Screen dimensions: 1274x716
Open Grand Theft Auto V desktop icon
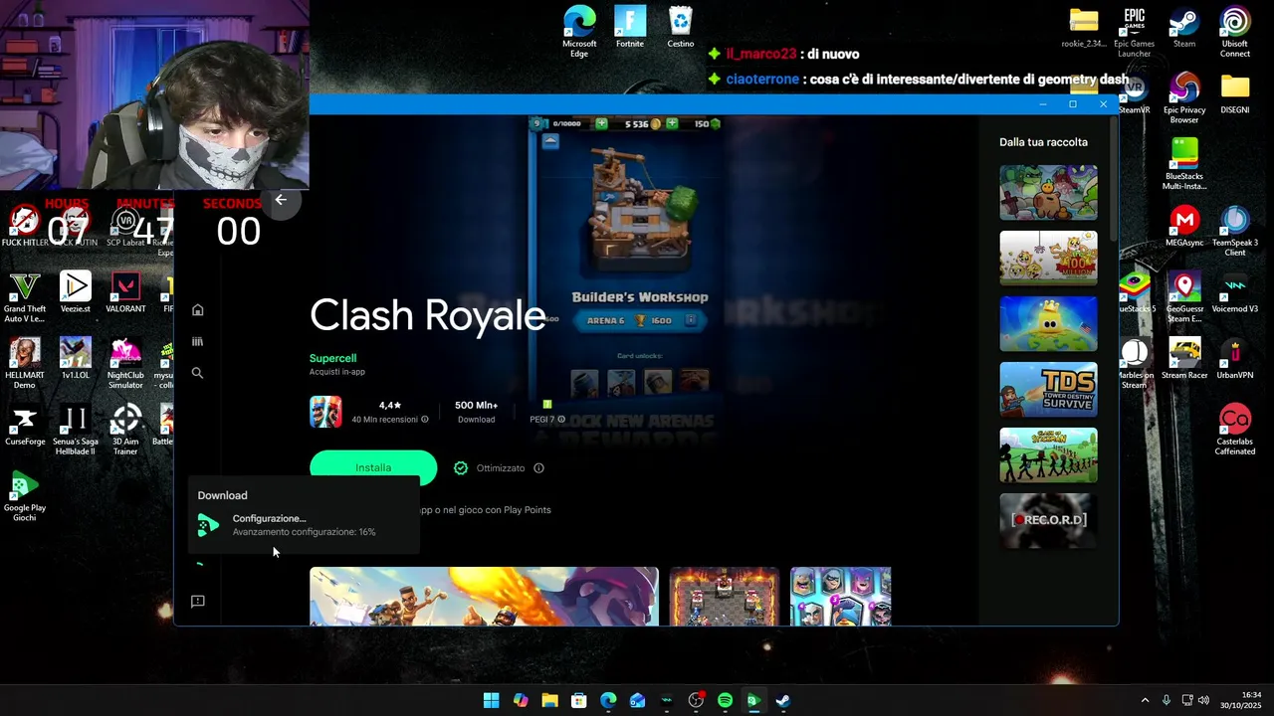[24, 297]
